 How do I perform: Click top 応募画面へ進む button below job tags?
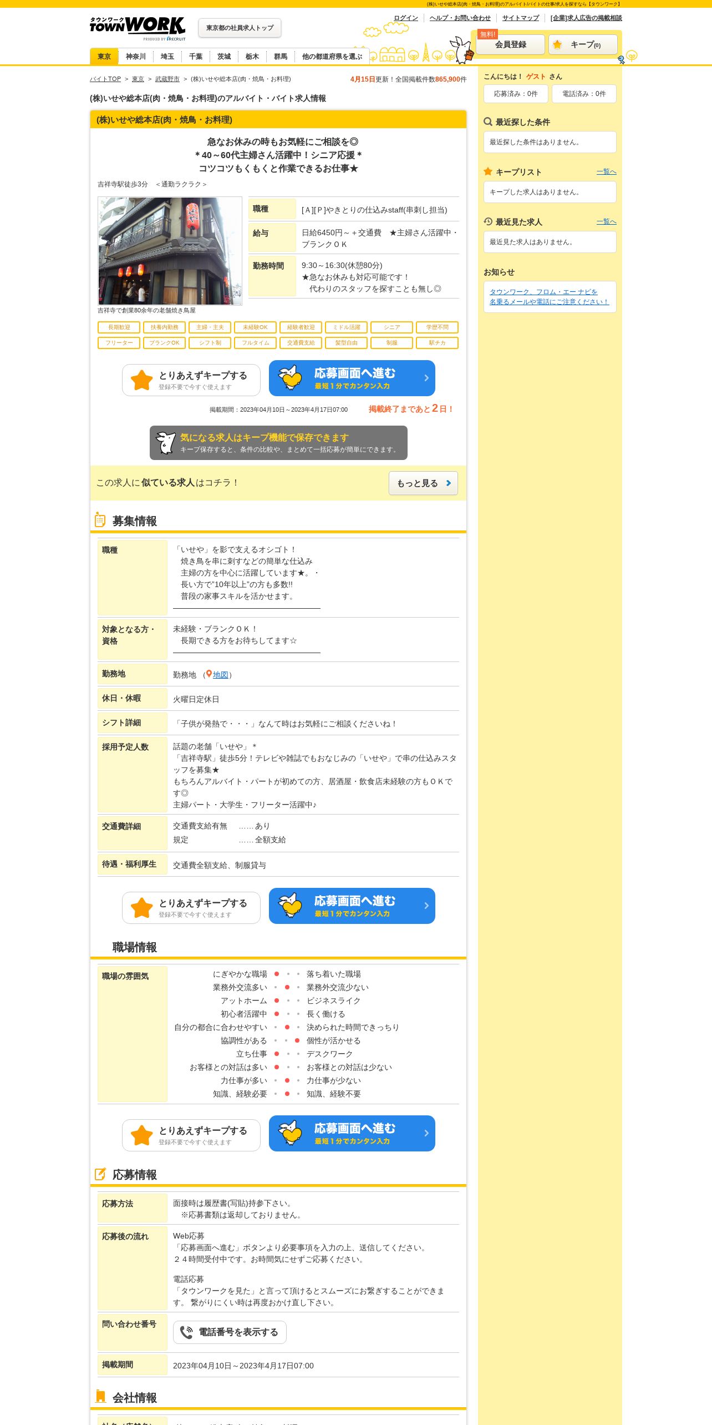352,378
